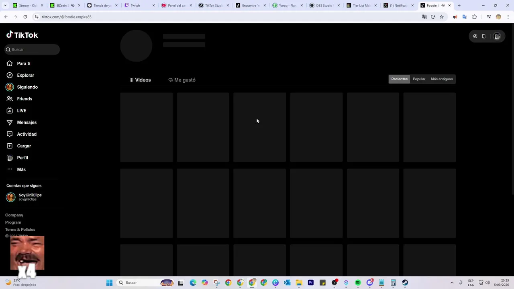Open the first video thumbnail placeholder
514x289 pixels.
146,127
